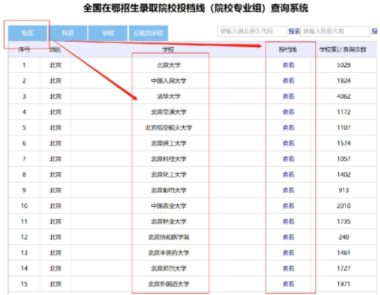Viewport: 380px width, 295px height.
Task: Select school name 北京航空航天大学
Action: (x=169, y=128)
